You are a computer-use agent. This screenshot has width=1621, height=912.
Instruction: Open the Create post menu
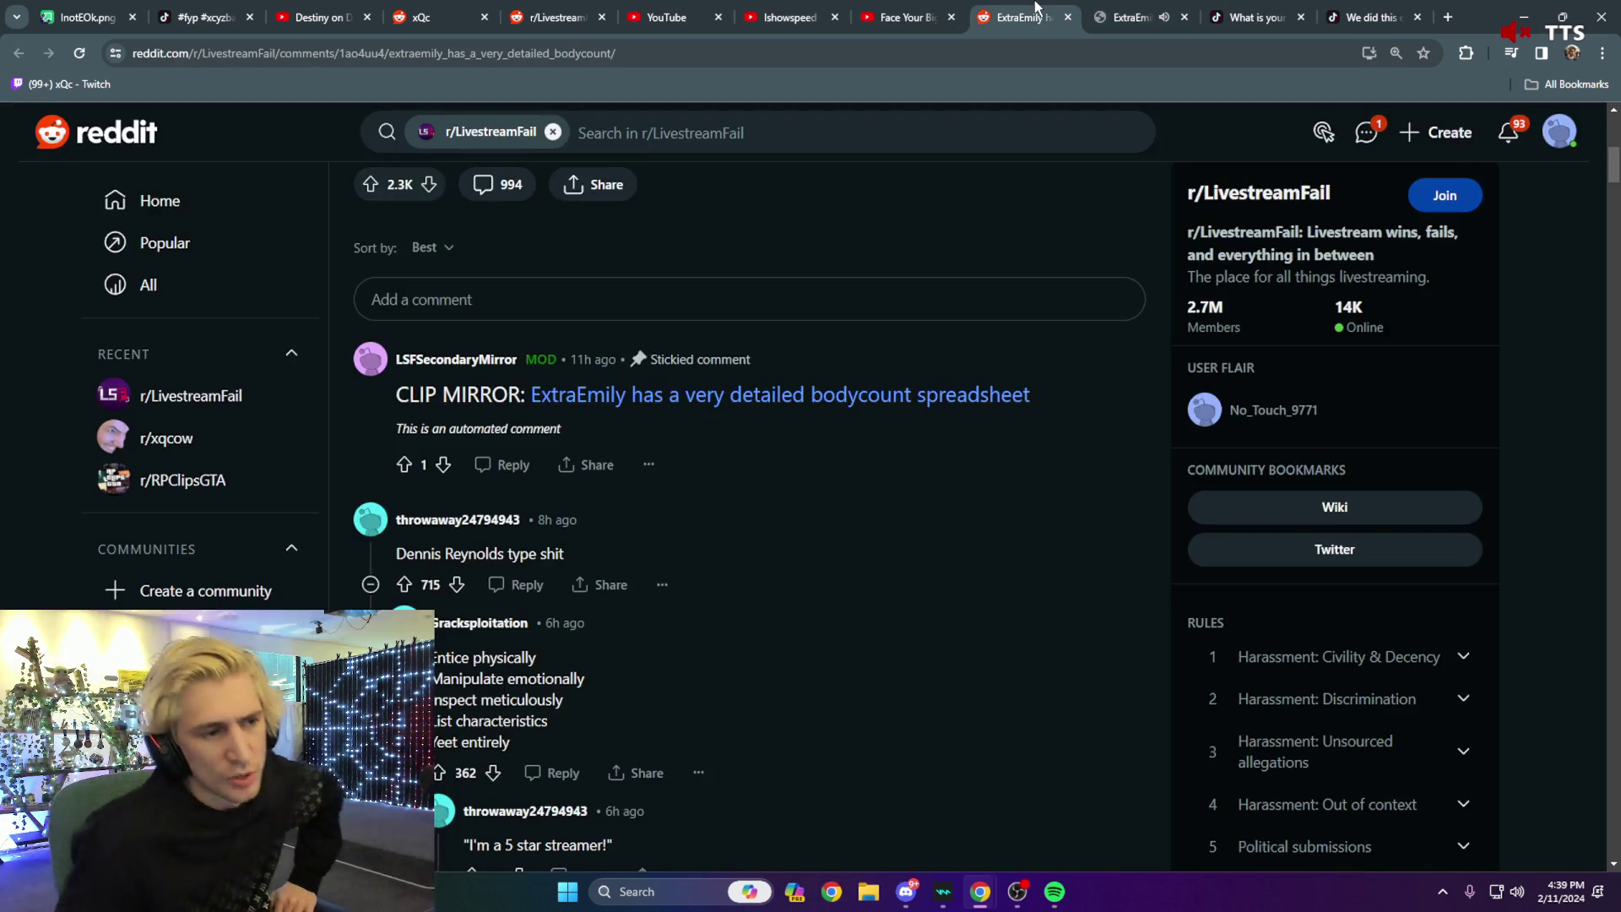click(1436, 133)
